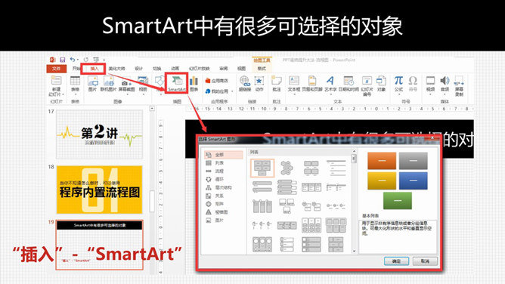The image size is (505, 284).
Task: Click the SmartArt button in the ribbon
Action: [x=176, y=83]
